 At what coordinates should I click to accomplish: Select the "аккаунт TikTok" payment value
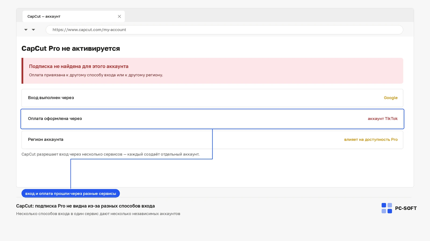point(383,119)
